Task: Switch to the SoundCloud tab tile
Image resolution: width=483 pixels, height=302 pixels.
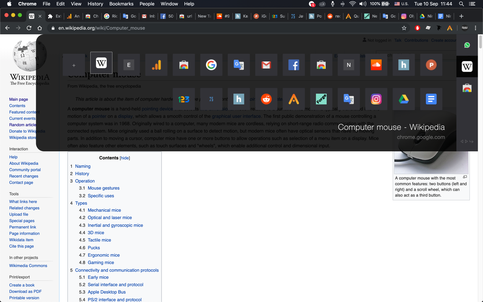Action: tap(376, 65)
